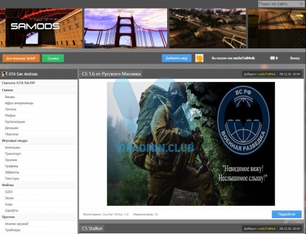Click the search arrow icon
Viewport: 306px width, 234px height.
300,4
